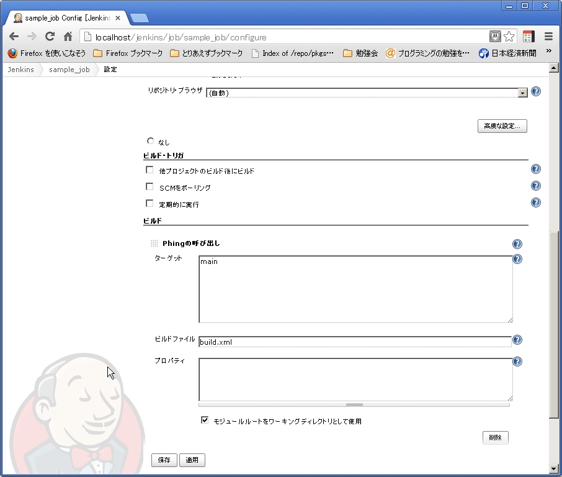Open help for リポジトリ・ブラウザ

(536, 91)
